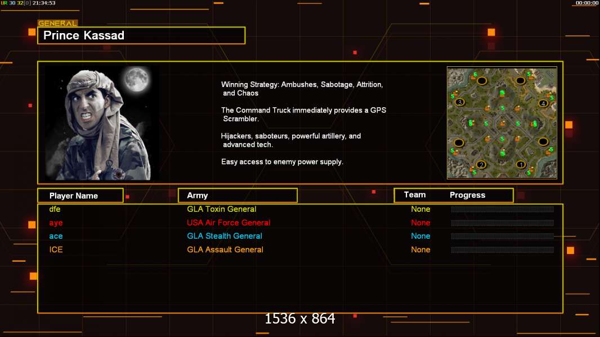Screen dimensions: 600x337
Task: Click the 00:00:00 timer readout
Action: pos(587,3)
